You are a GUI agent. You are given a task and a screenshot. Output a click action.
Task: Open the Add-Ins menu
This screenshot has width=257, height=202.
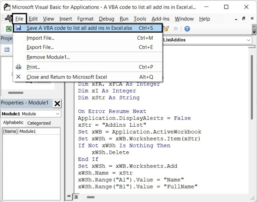[x=160, y=19]
